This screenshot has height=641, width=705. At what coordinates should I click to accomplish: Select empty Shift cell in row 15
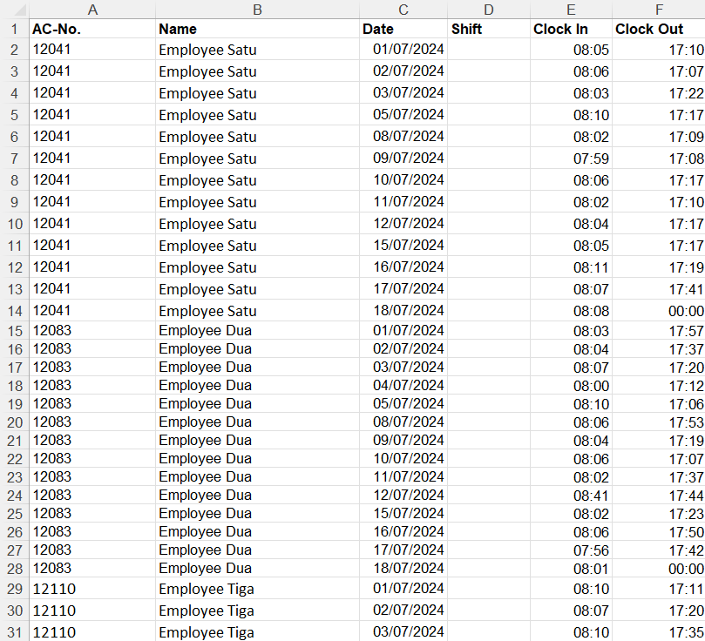[489, 330]
